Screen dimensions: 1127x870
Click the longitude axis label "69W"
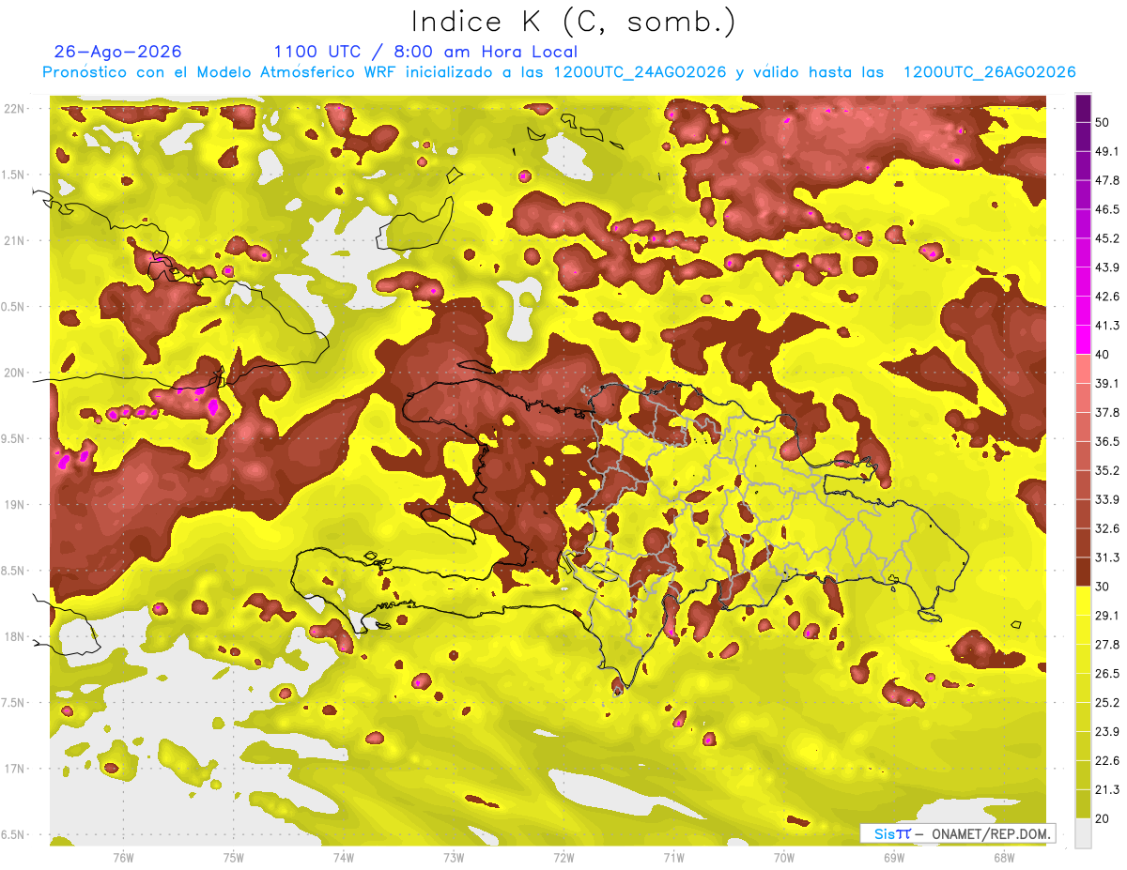tap(894, 859)
